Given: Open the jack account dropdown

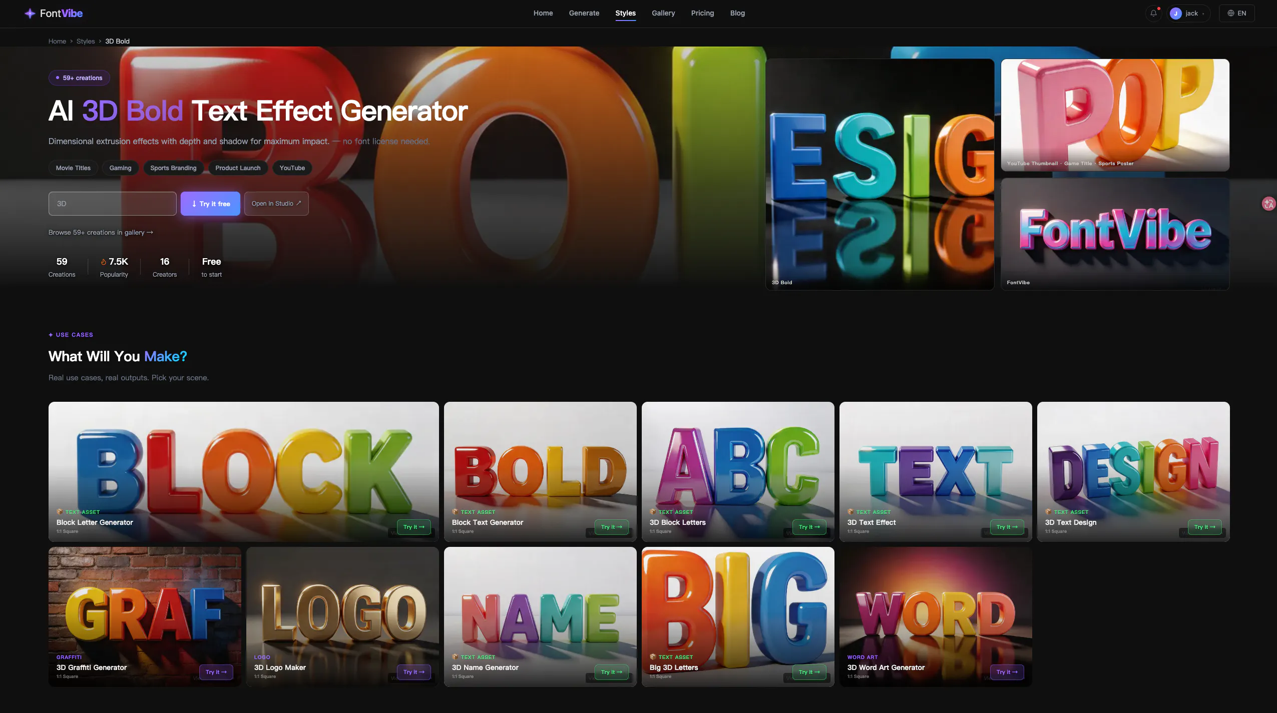Looking at the screenshot, I should click(x=1188, y=14).
